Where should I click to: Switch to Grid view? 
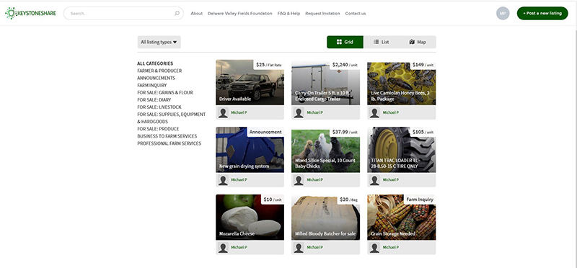point(345,42)
